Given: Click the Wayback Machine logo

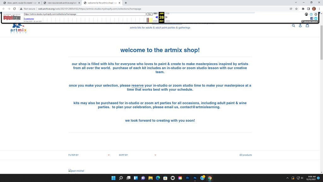Looking at the screenshot, I should pos(12,17).
